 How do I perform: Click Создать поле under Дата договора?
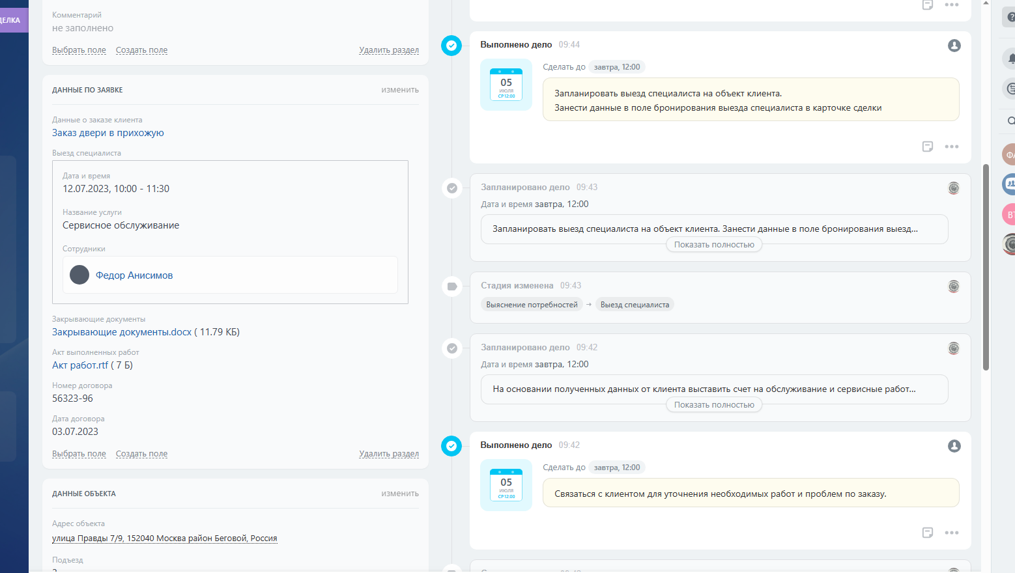point(141,454)
